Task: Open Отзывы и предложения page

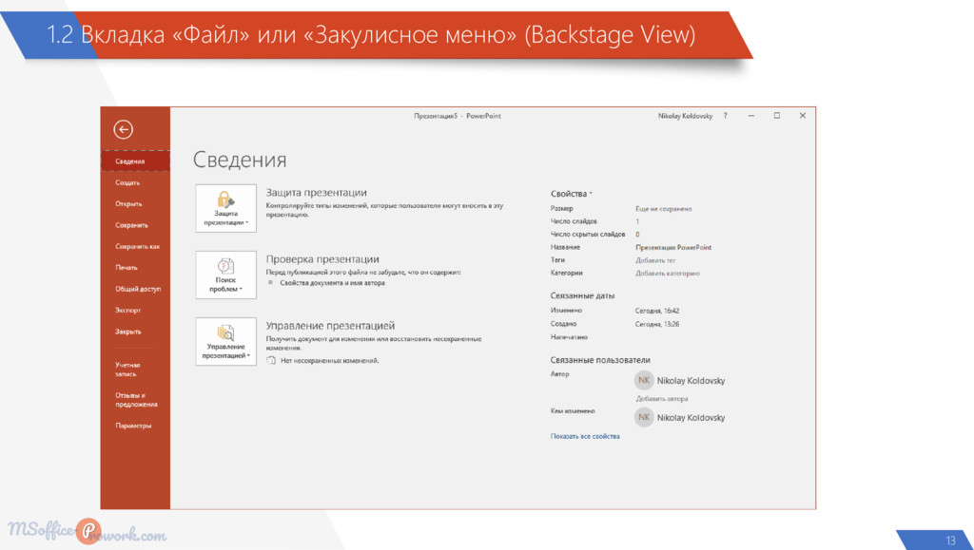Action: click(x=135, y=400)
